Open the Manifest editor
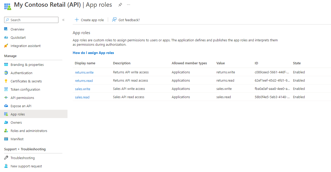 pyautogui.click(x=17, y=139)
